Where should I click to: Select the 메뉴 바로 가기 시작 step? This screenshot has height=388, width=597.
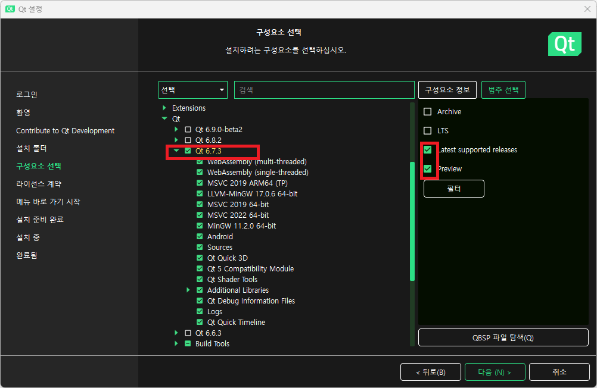(48, 202)
